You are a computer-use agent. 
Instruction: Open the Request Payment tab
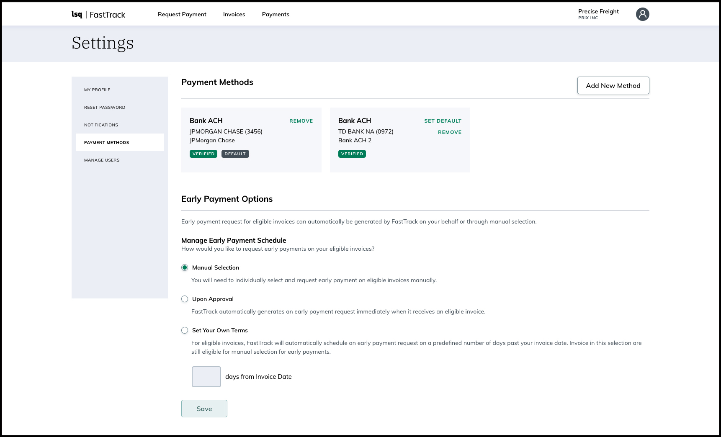182,14
